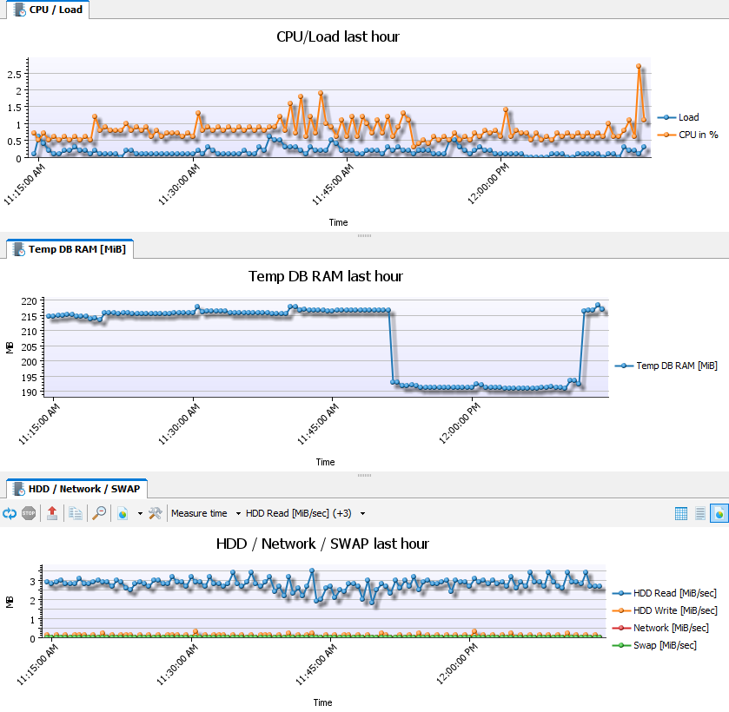729x712 pixels.
Task: Click the CPU in % legend entry
Action: pos(698,134)
